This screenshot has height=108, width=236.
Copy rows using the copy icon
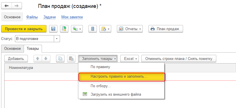click(60, 58)
